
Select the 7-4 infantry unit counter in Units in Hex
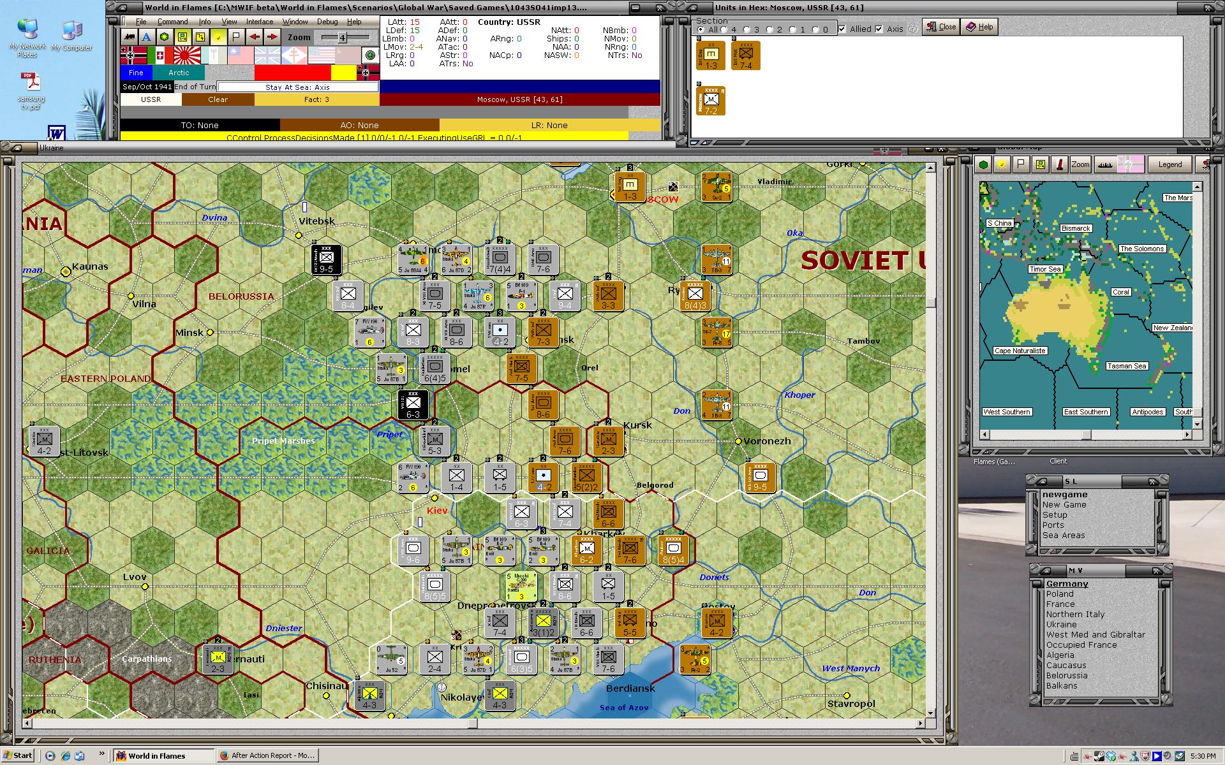(x=745, y=55)
